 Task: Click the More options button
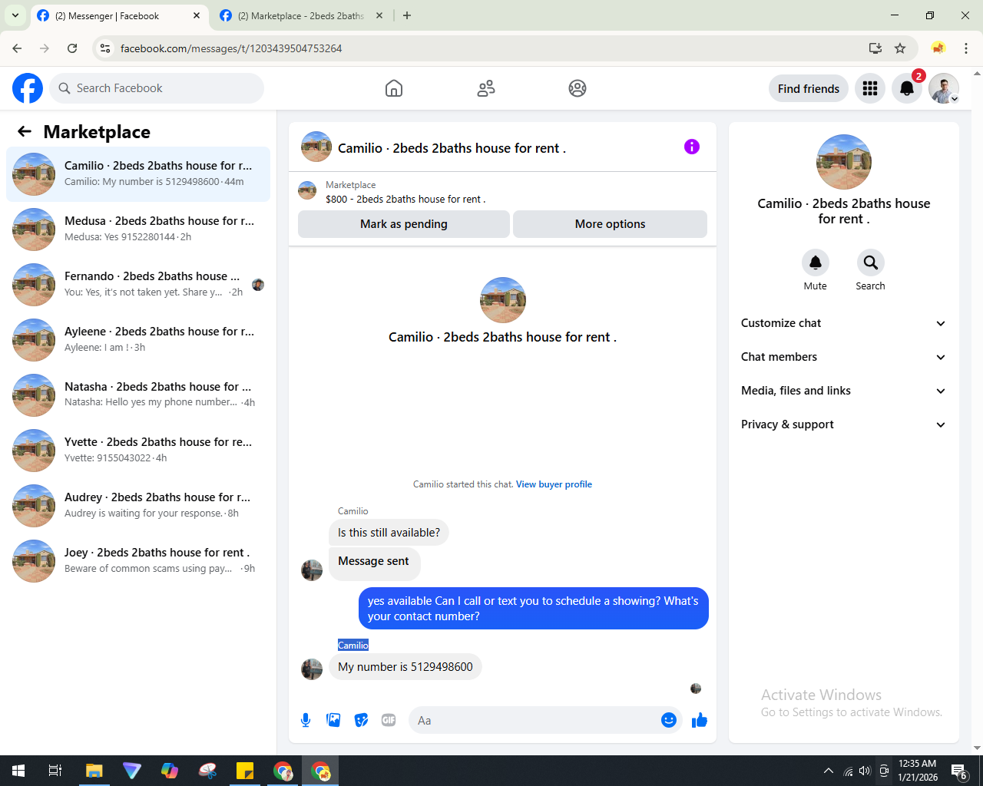tap(610, 224)
